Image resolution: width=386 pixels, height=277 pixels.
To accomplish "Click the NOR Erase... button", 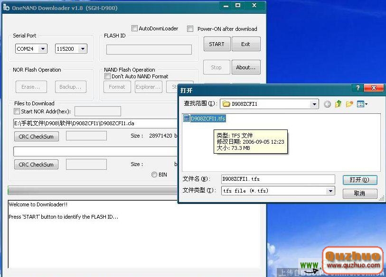I will tap(31, 87).
